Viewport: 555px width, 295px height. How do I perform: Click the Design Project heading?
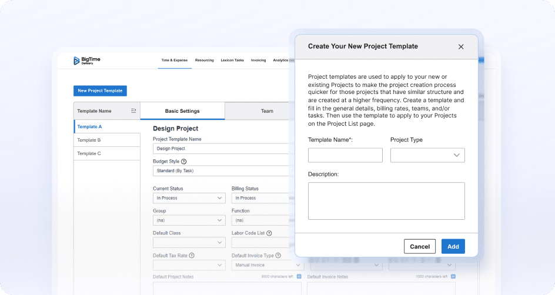pos(176,128)
